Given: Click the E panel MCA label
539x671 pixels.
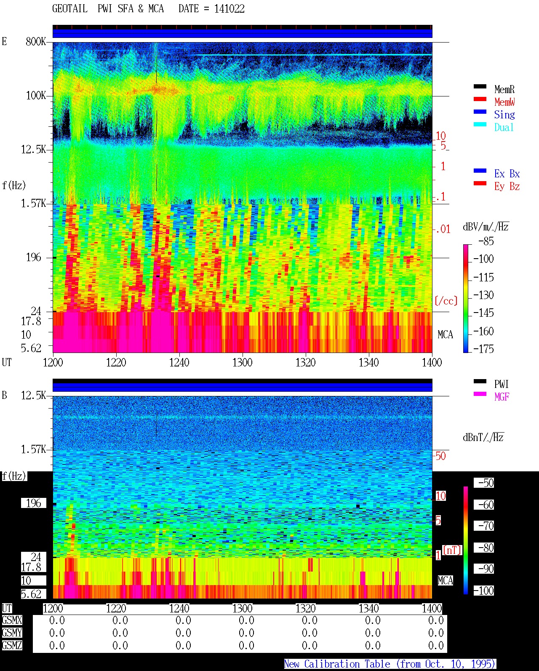Looking at the screenshot, I should click(x=446, y=335).
